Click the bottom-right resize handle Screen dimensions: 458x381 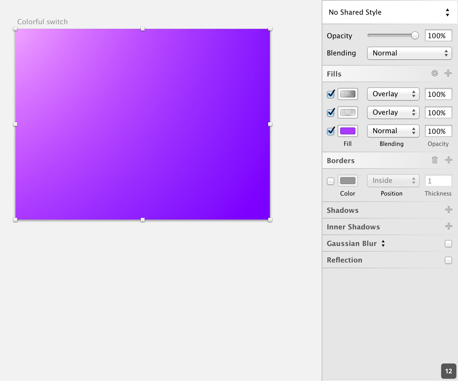point(270,220)
